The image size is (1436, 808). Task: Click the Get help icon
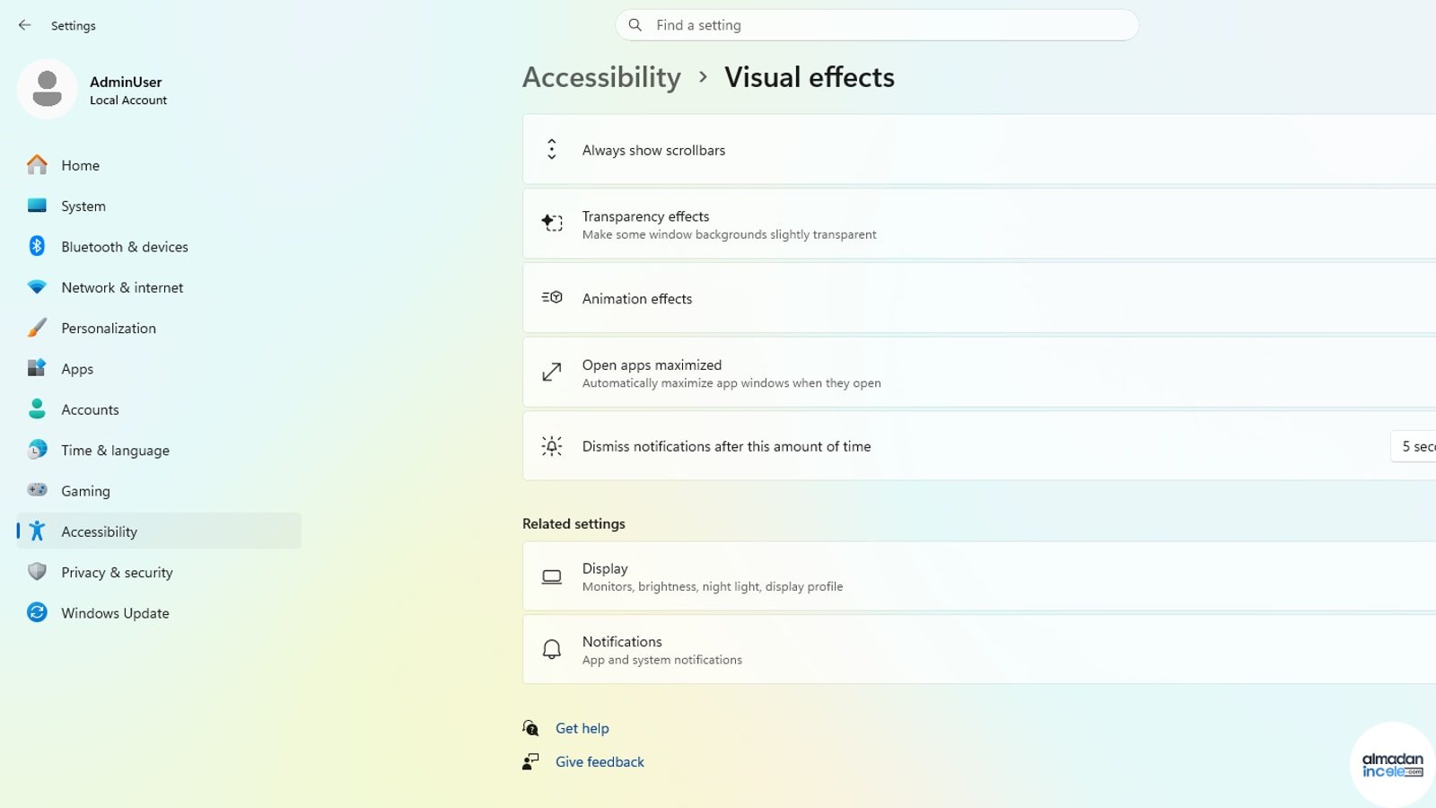pos(530,728)
